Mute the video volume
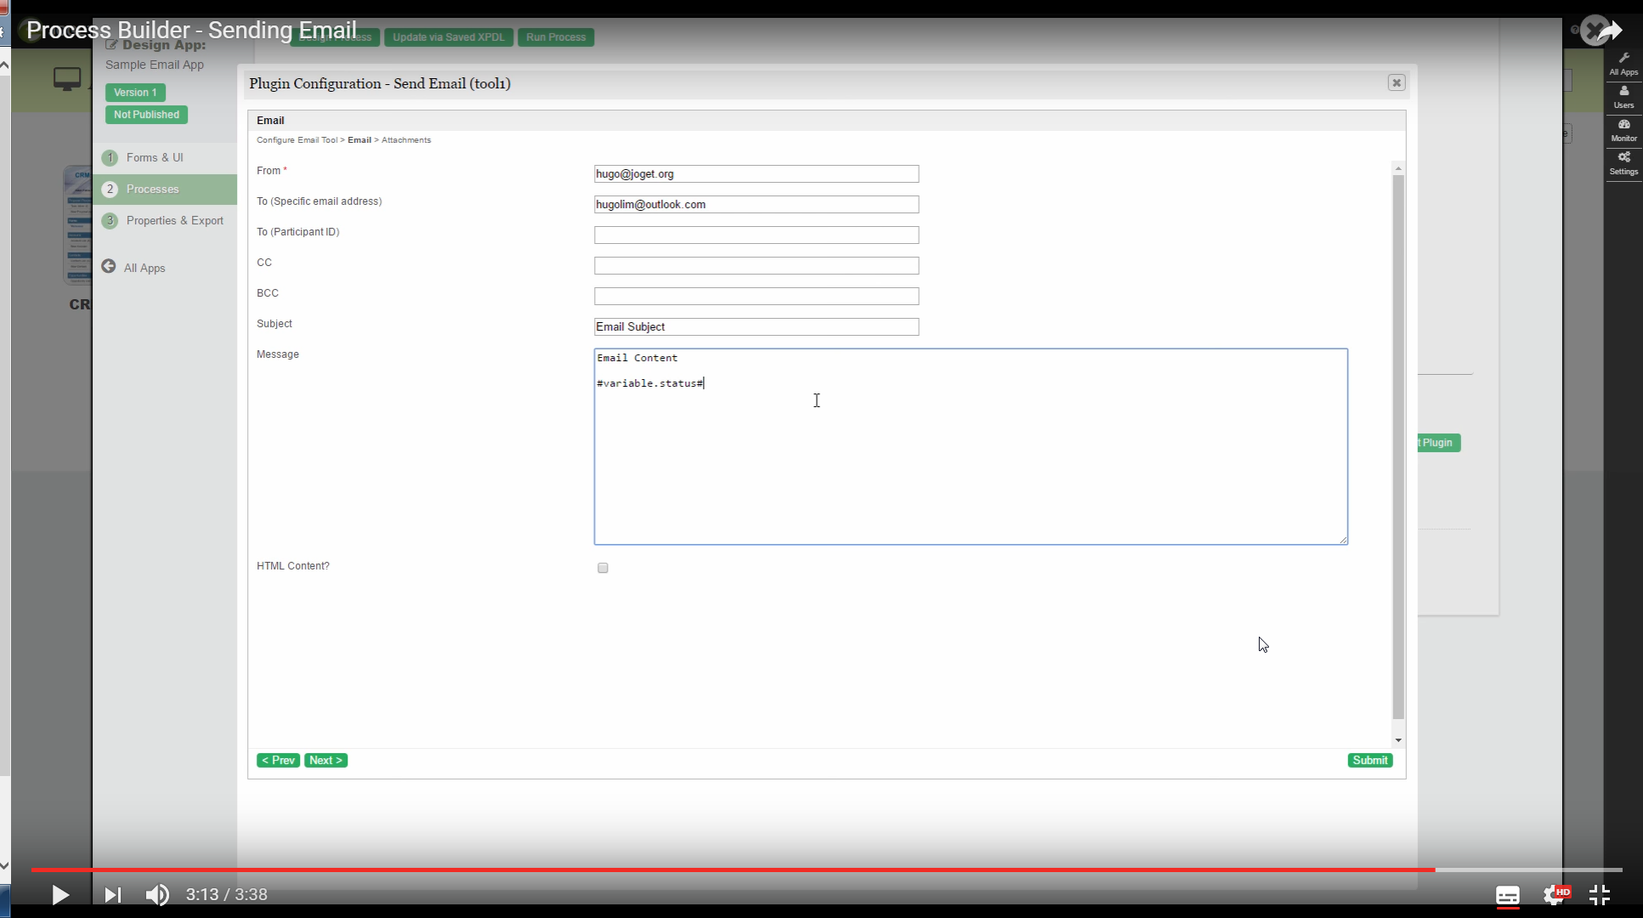The height and width of the screenshot is (918, 1643). pyautogui.click(x=157, y=894)
